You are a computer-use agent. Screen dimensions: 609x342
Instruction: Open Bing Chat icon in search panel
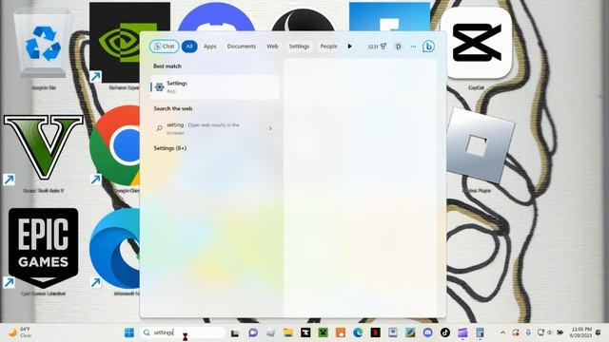click(428, 47)
